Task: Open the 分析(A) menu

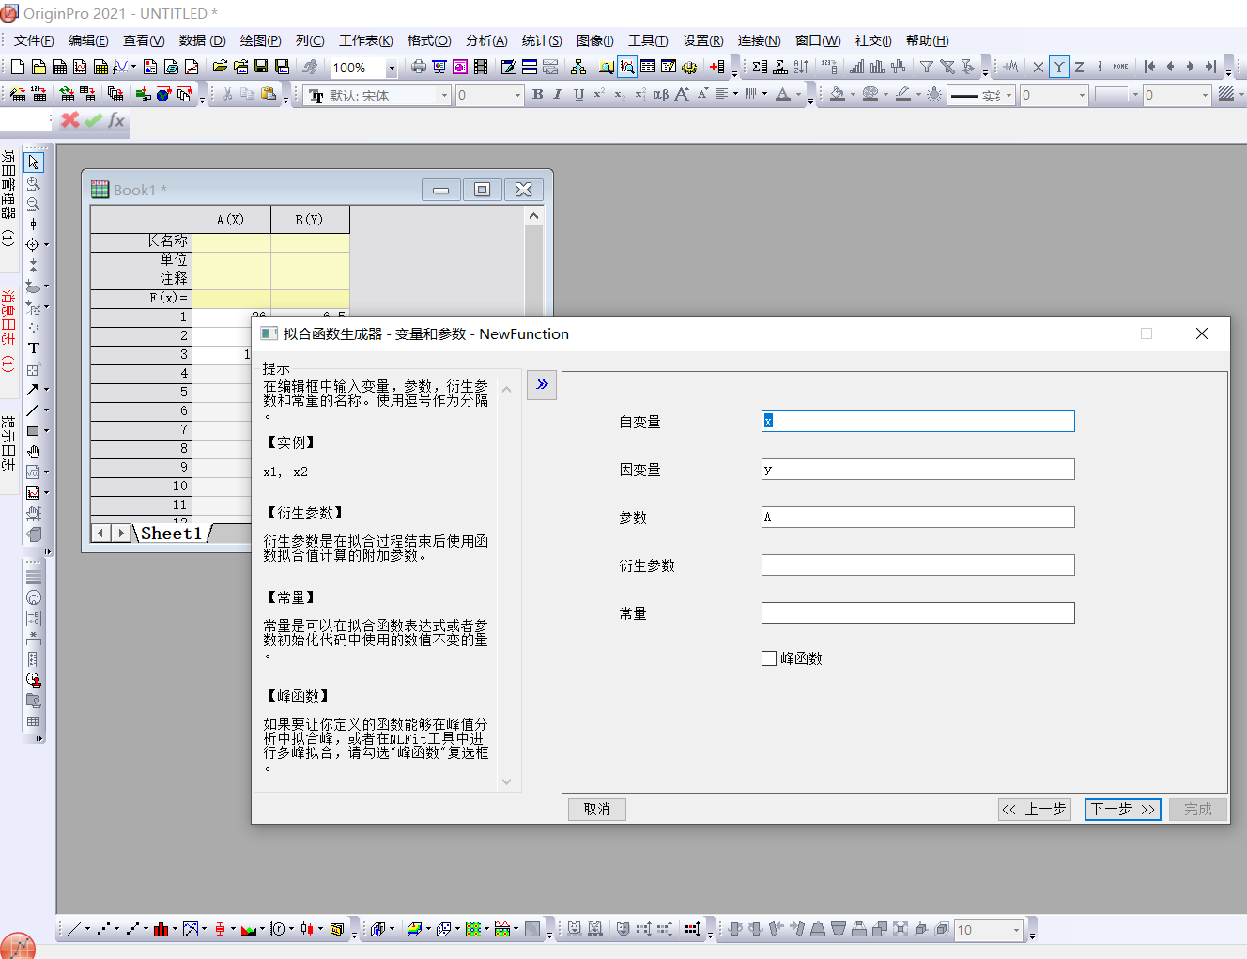Action: (488, 40)
